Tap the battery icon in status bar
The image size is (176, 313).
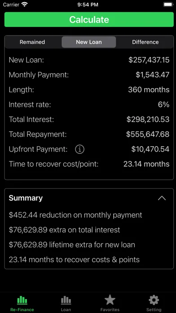168,4
